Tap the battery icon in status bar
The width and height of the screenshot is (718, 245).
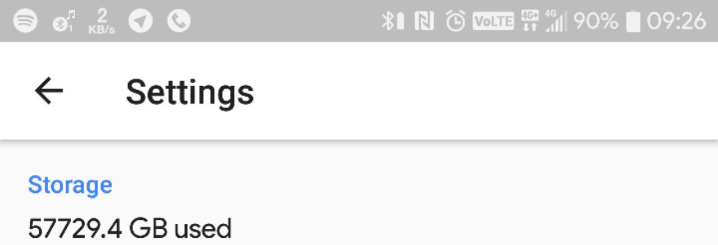point(633,22)
